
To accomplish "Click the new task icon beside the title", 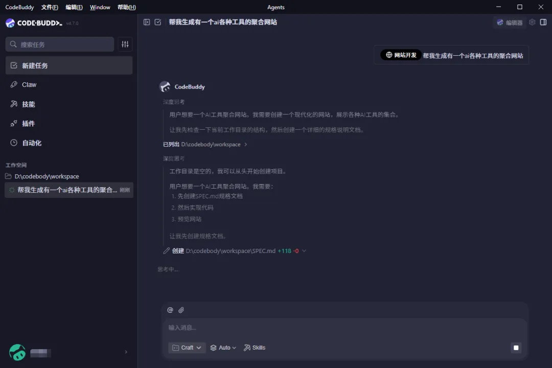I will 158,22.
